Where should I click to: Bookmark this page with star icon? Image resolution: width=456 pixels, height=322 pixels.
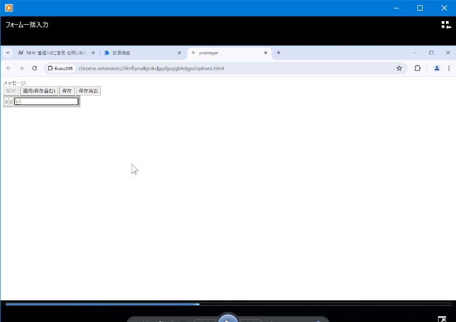[399, 68]
